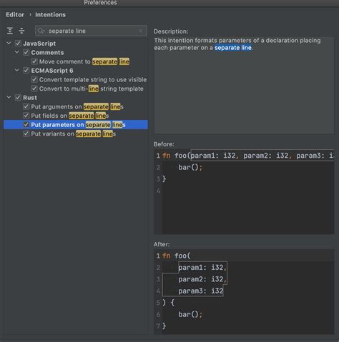Collapse the Comments tree node
The image size is (339, 342).
pyautogui.click(x=17, y=52)
